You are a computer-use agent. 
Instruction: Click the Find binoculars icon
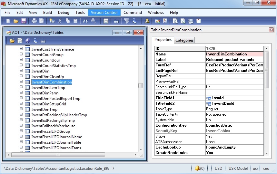tap(85, 21)
